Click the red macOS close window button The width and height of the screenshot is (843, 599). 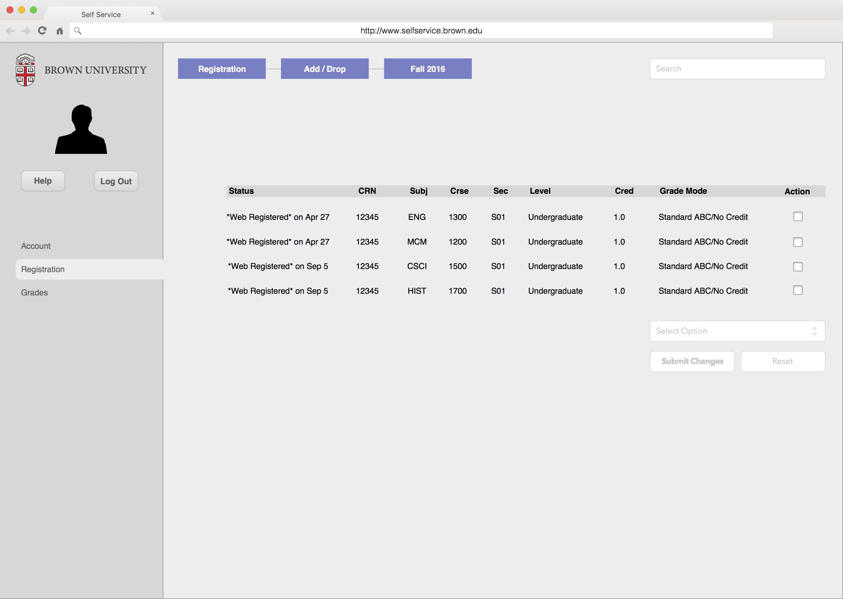[x=10, y=10]
